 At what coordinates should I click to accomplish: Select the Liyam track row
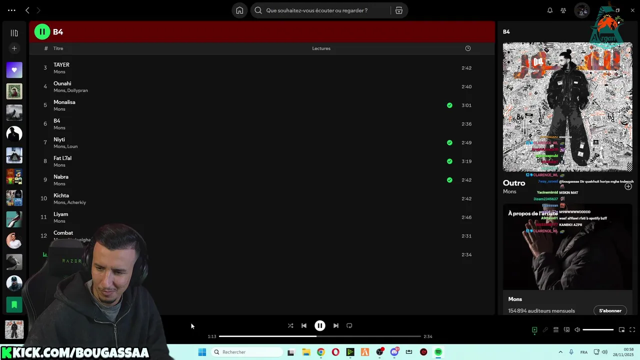[261, 217]
